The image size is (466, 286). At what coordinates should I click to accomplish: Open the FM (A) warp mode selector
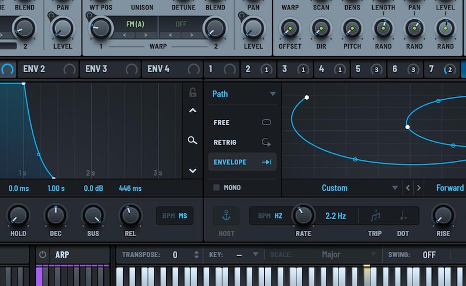click(135, 24)
